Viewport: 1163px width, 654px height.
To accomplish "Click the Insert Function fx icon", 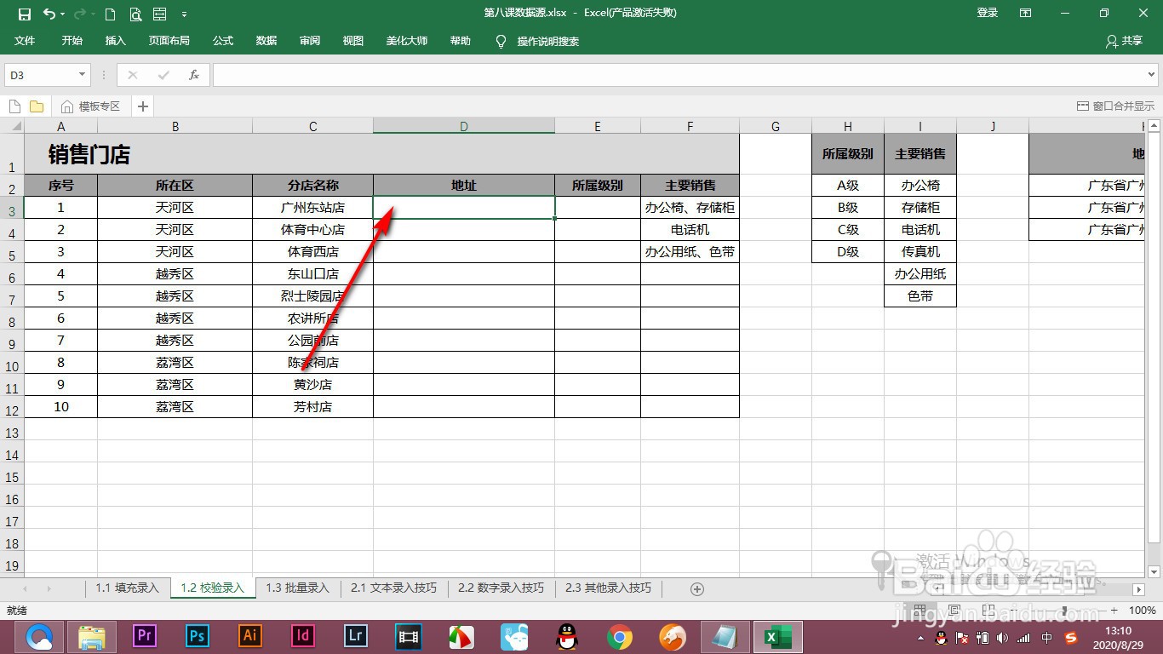I will point(194,75).
